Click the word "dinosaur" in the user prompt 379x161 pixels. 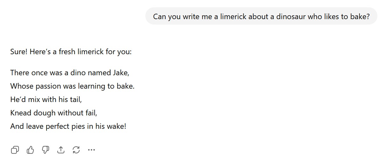pyautogui.click(x=290, y=17)
